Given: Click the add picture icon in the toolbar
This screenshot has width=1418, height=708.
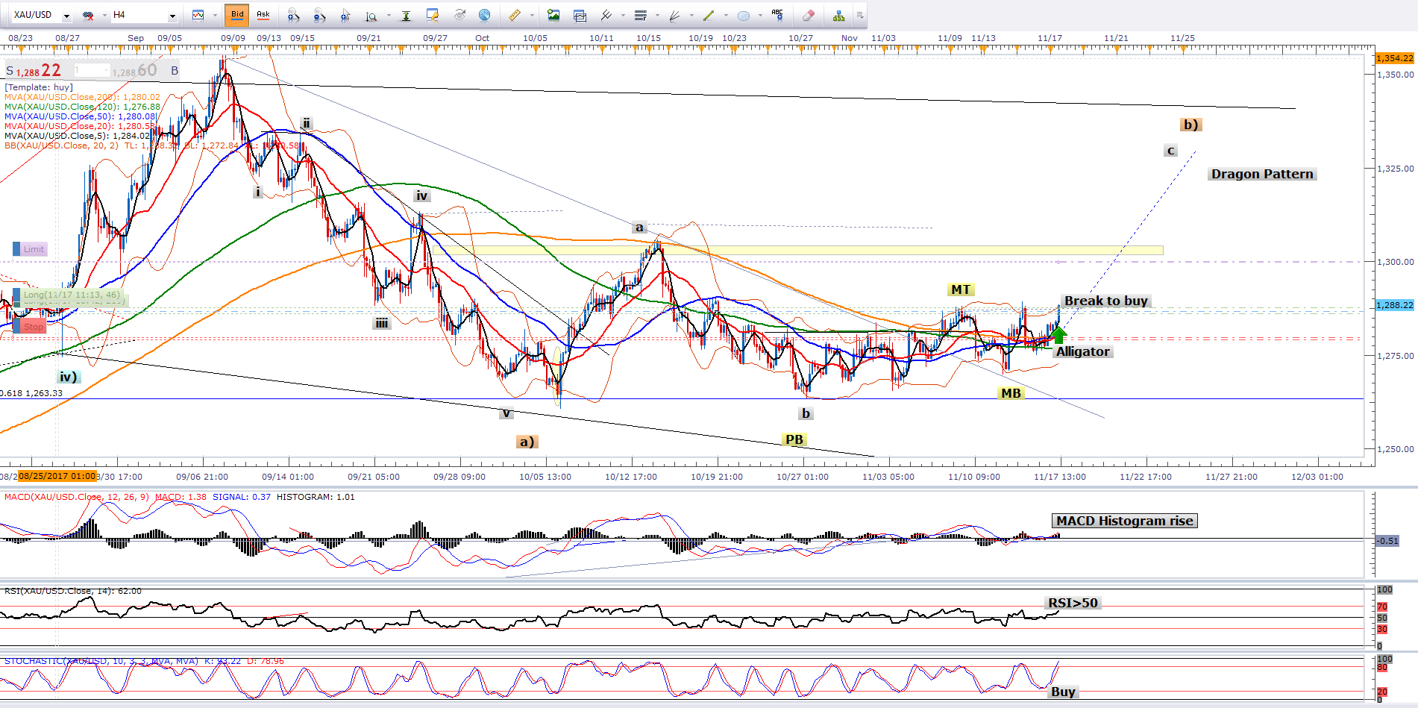Looking at the screenshot, I should coord(553,15).
